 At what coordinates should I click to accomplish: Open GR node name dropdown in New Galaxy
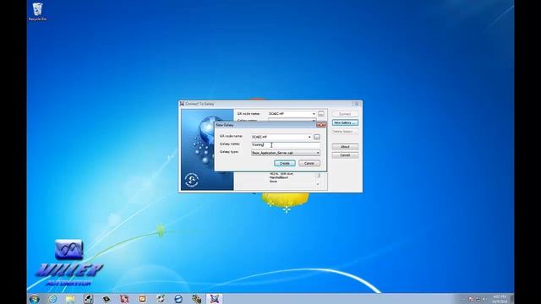[309, 137]
